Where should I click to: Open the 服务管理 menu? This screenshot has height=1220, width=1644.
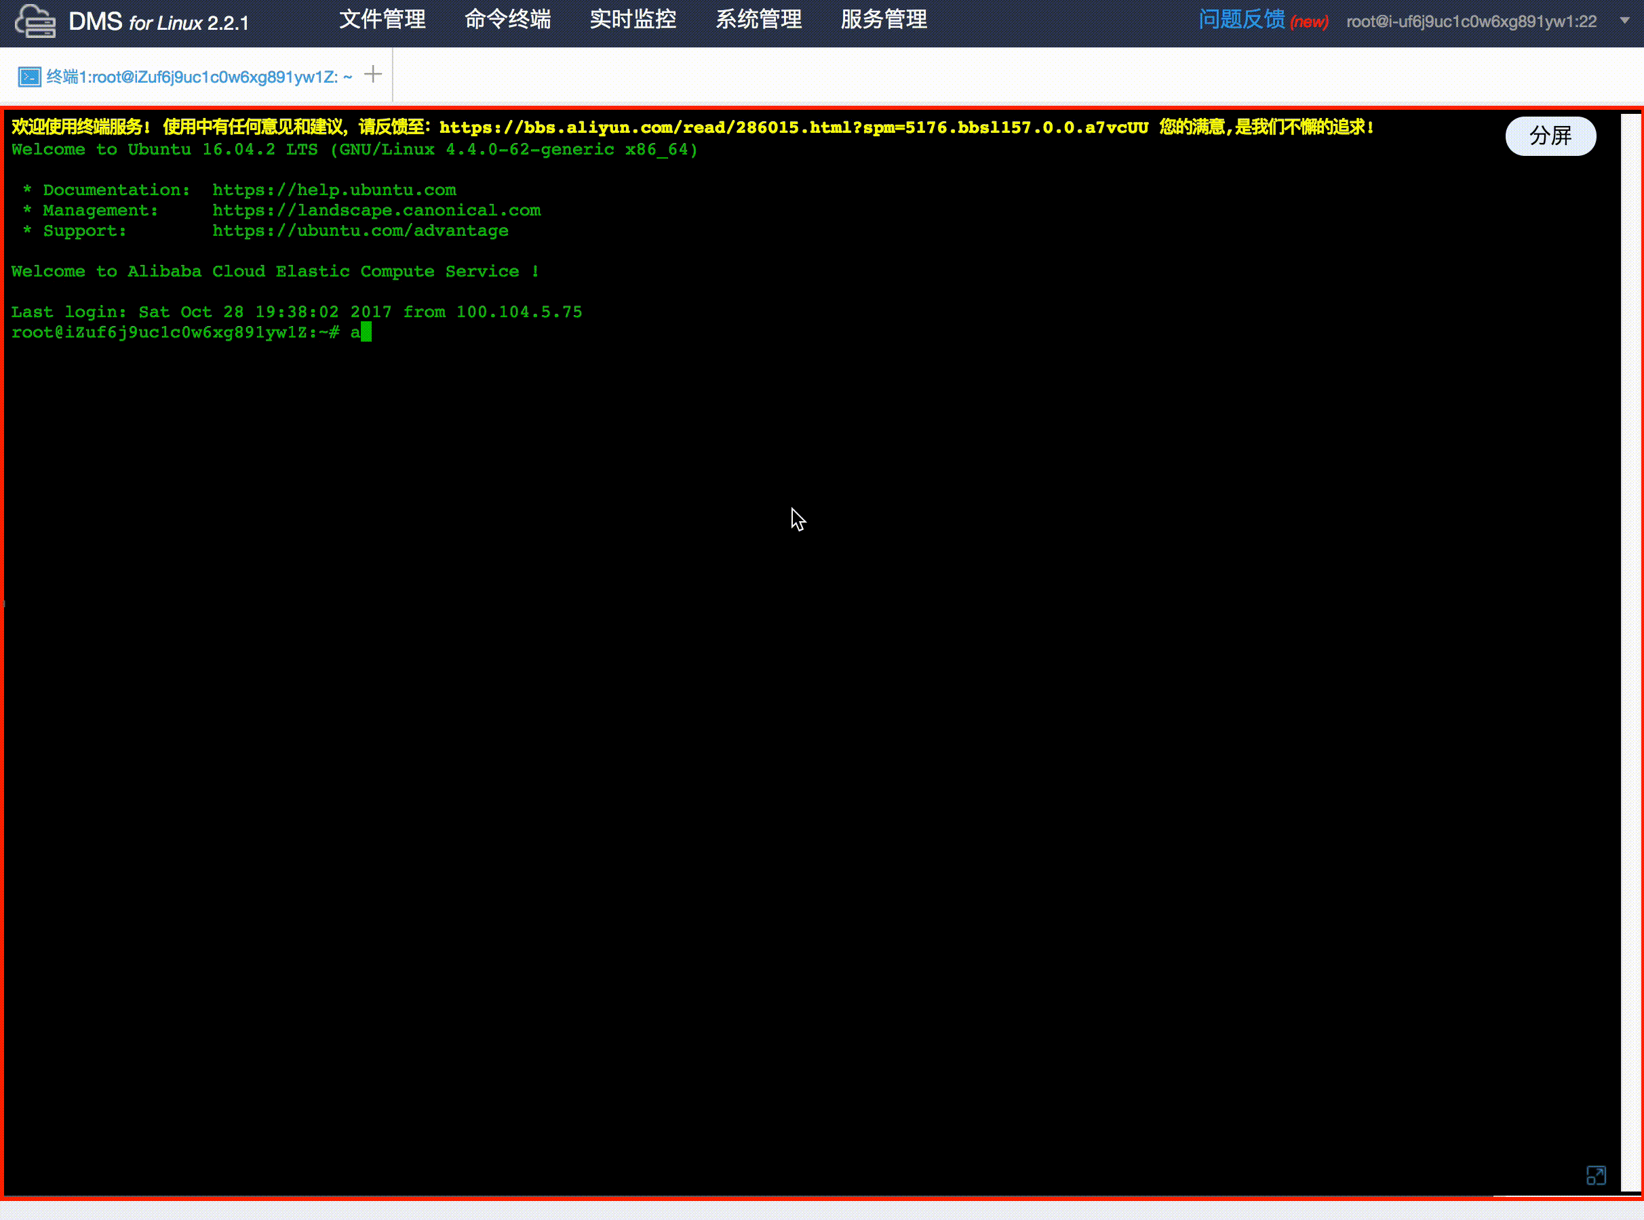click(884, 20)
